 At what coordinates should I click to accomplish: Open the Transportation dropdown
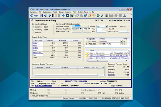click(x=128, y=31)
